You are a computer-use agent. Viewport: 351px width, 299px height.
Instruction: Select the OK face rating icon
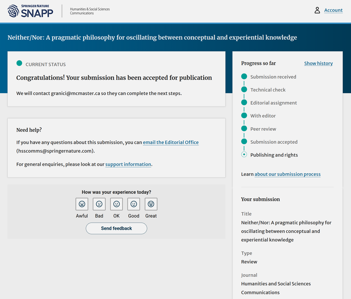116,204
